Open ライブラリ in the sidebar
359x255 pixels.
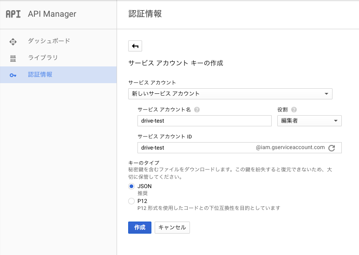[58, 58]
